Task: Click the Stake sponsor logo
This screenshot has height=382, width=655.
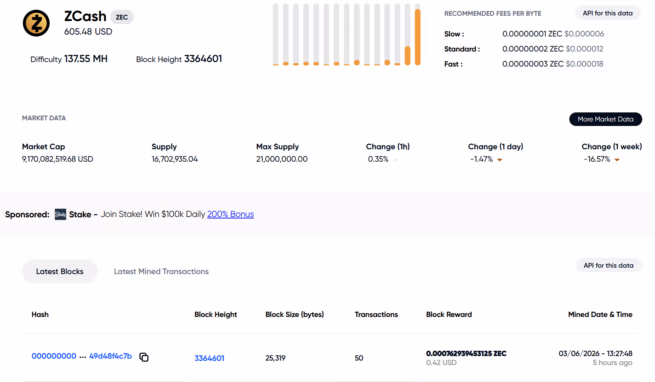Action: (x=61, y=214)
